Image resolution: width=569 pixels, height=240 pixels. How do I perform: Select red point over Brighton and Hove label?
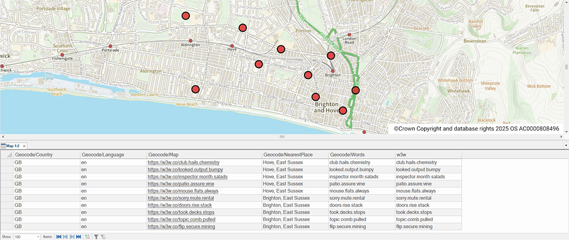click(342, 111)
